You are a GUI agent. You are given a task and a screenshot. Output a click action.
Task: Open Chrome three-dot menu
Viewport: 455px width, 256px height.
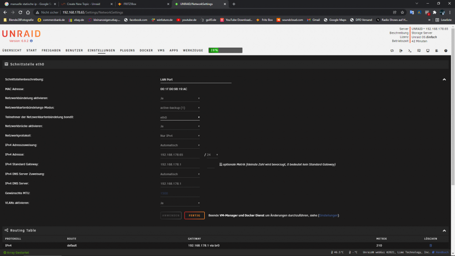(x=450, y=12)
